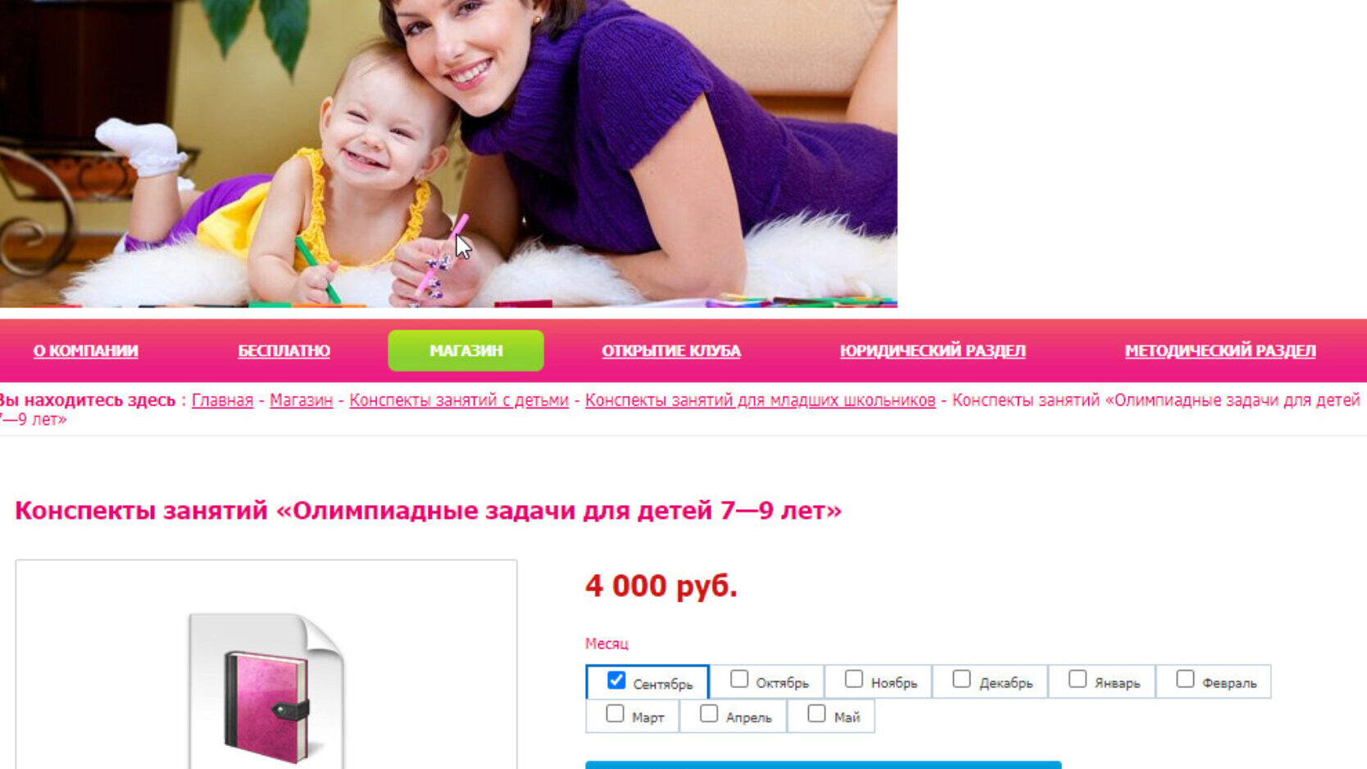Image resolution: width=1367 pixels, height=769 pixels.
Task: Check the Октябрь month checkbox
Action: click(x=739, y=679)
